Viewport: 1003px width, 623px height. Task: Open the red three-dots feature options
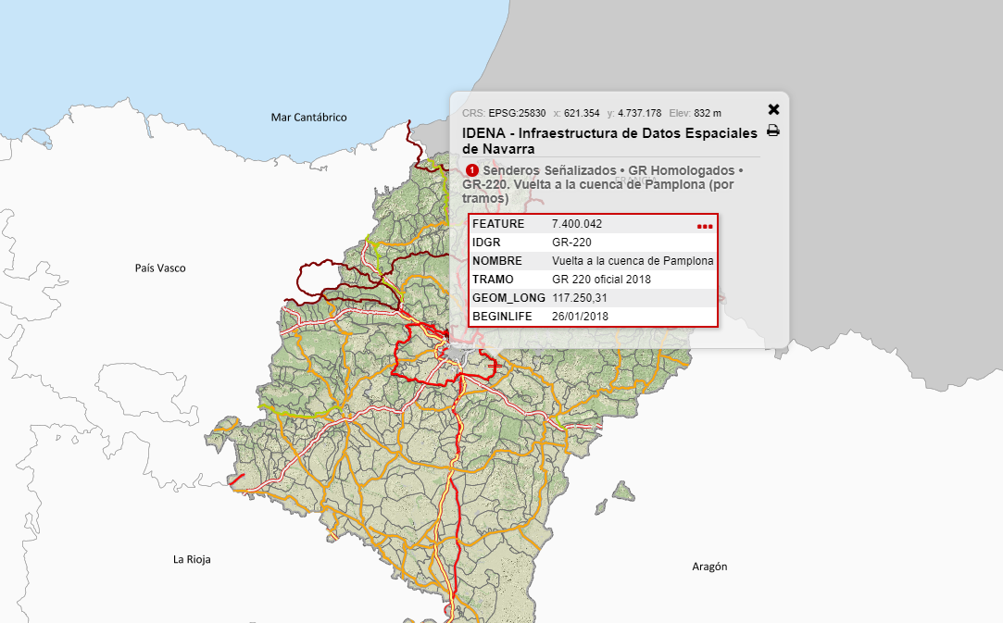point(705,226)
